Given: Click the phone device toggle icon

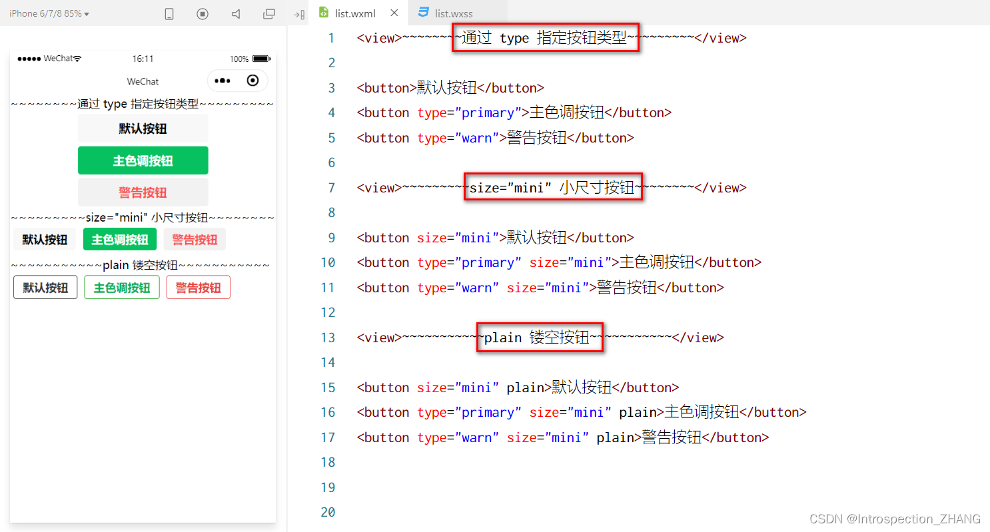Looking at the screenshot, I should coord(169,14).
